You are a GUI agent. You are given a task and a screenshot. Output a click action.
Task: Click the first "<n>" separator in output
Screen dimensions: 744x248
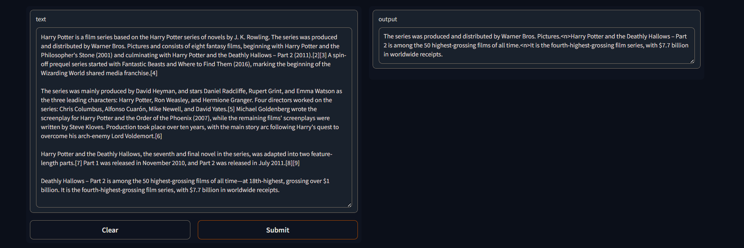click(565, 36)
